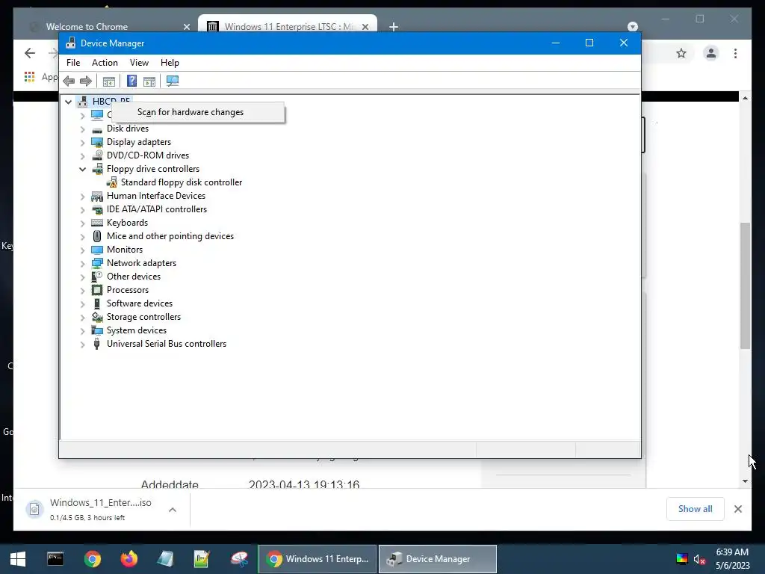Image resolution: width=765 pixels, height=574 pixels.
Task: Click the Windows 11 Enterp... Chrome taskbar button
Action: (318, 559)
